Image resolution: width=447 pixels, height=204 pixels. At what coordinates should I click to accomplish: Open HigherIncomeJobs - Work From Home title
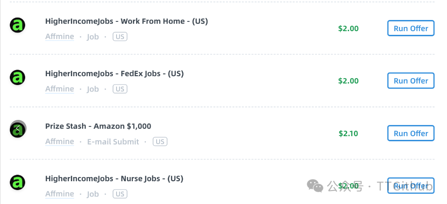(x=127, y=21)
